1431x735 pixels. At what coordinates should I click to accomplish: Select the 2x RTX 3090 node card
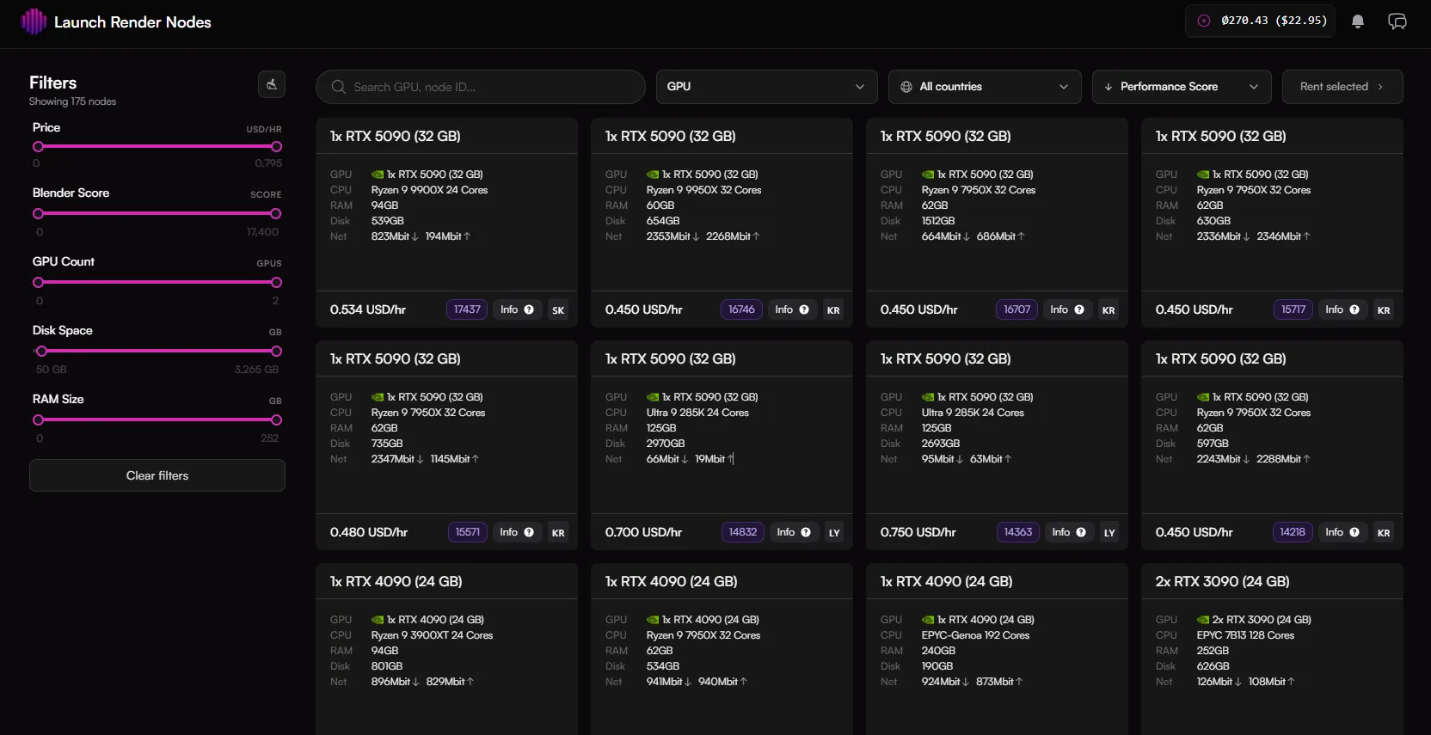pyautogui.click(x=1272, y=649)
